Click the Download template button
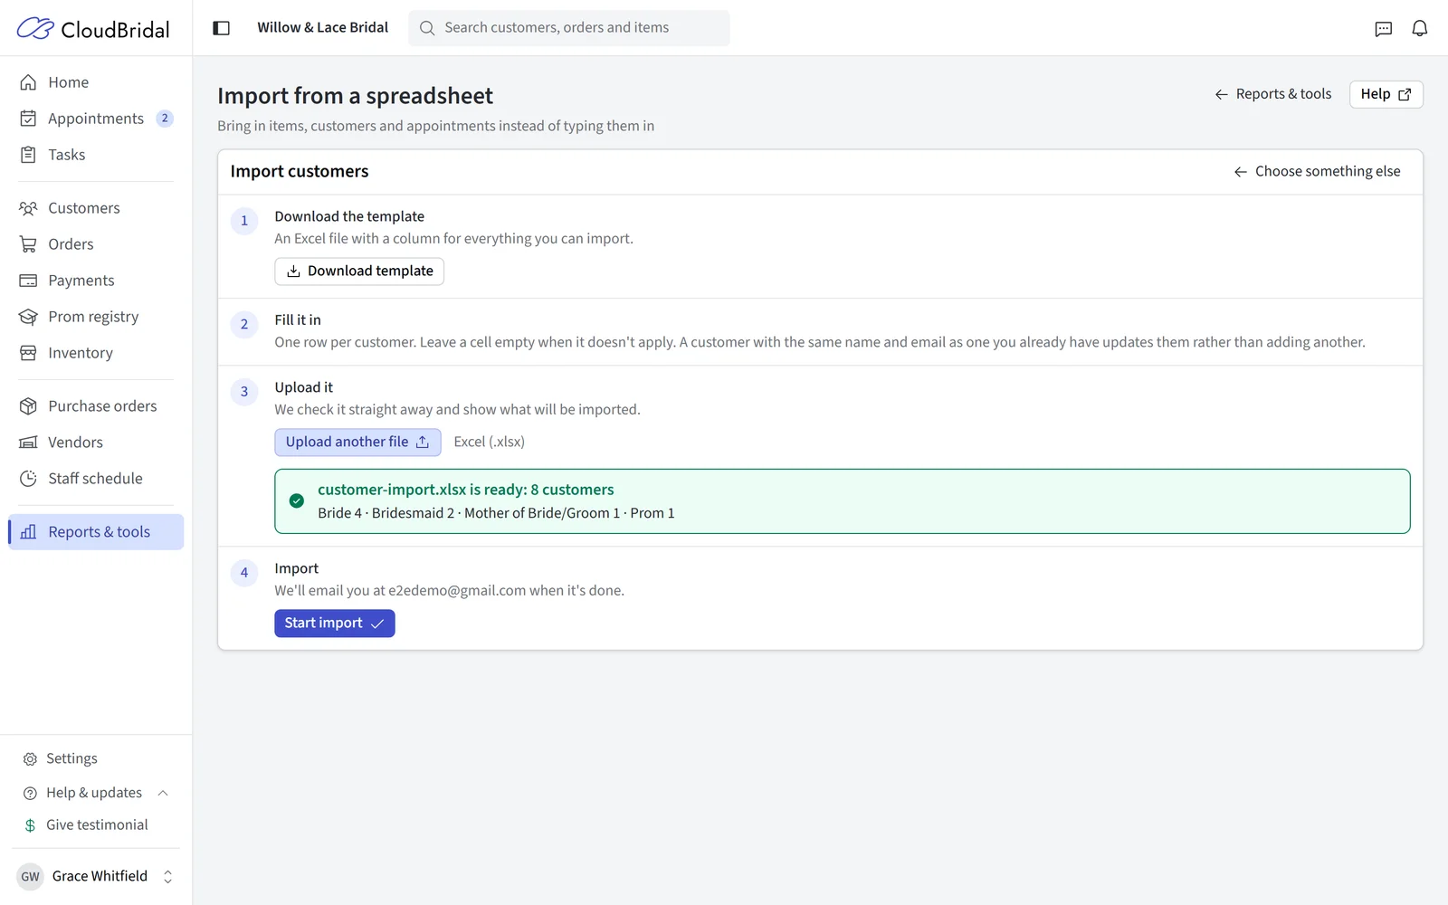Screen dimensions: 1448x905 click(359, 271)
